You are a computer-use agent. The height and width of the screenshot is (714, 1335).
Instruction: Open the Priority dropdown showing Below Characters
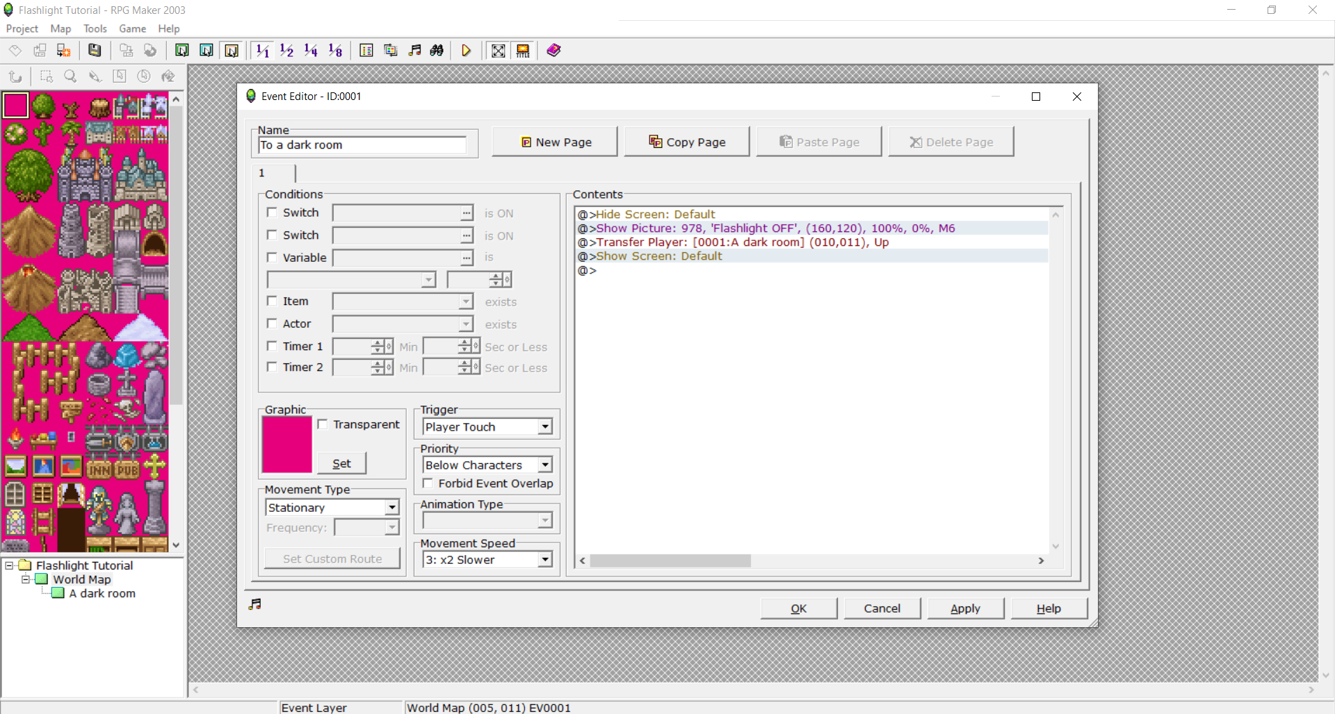click(487, 465)
